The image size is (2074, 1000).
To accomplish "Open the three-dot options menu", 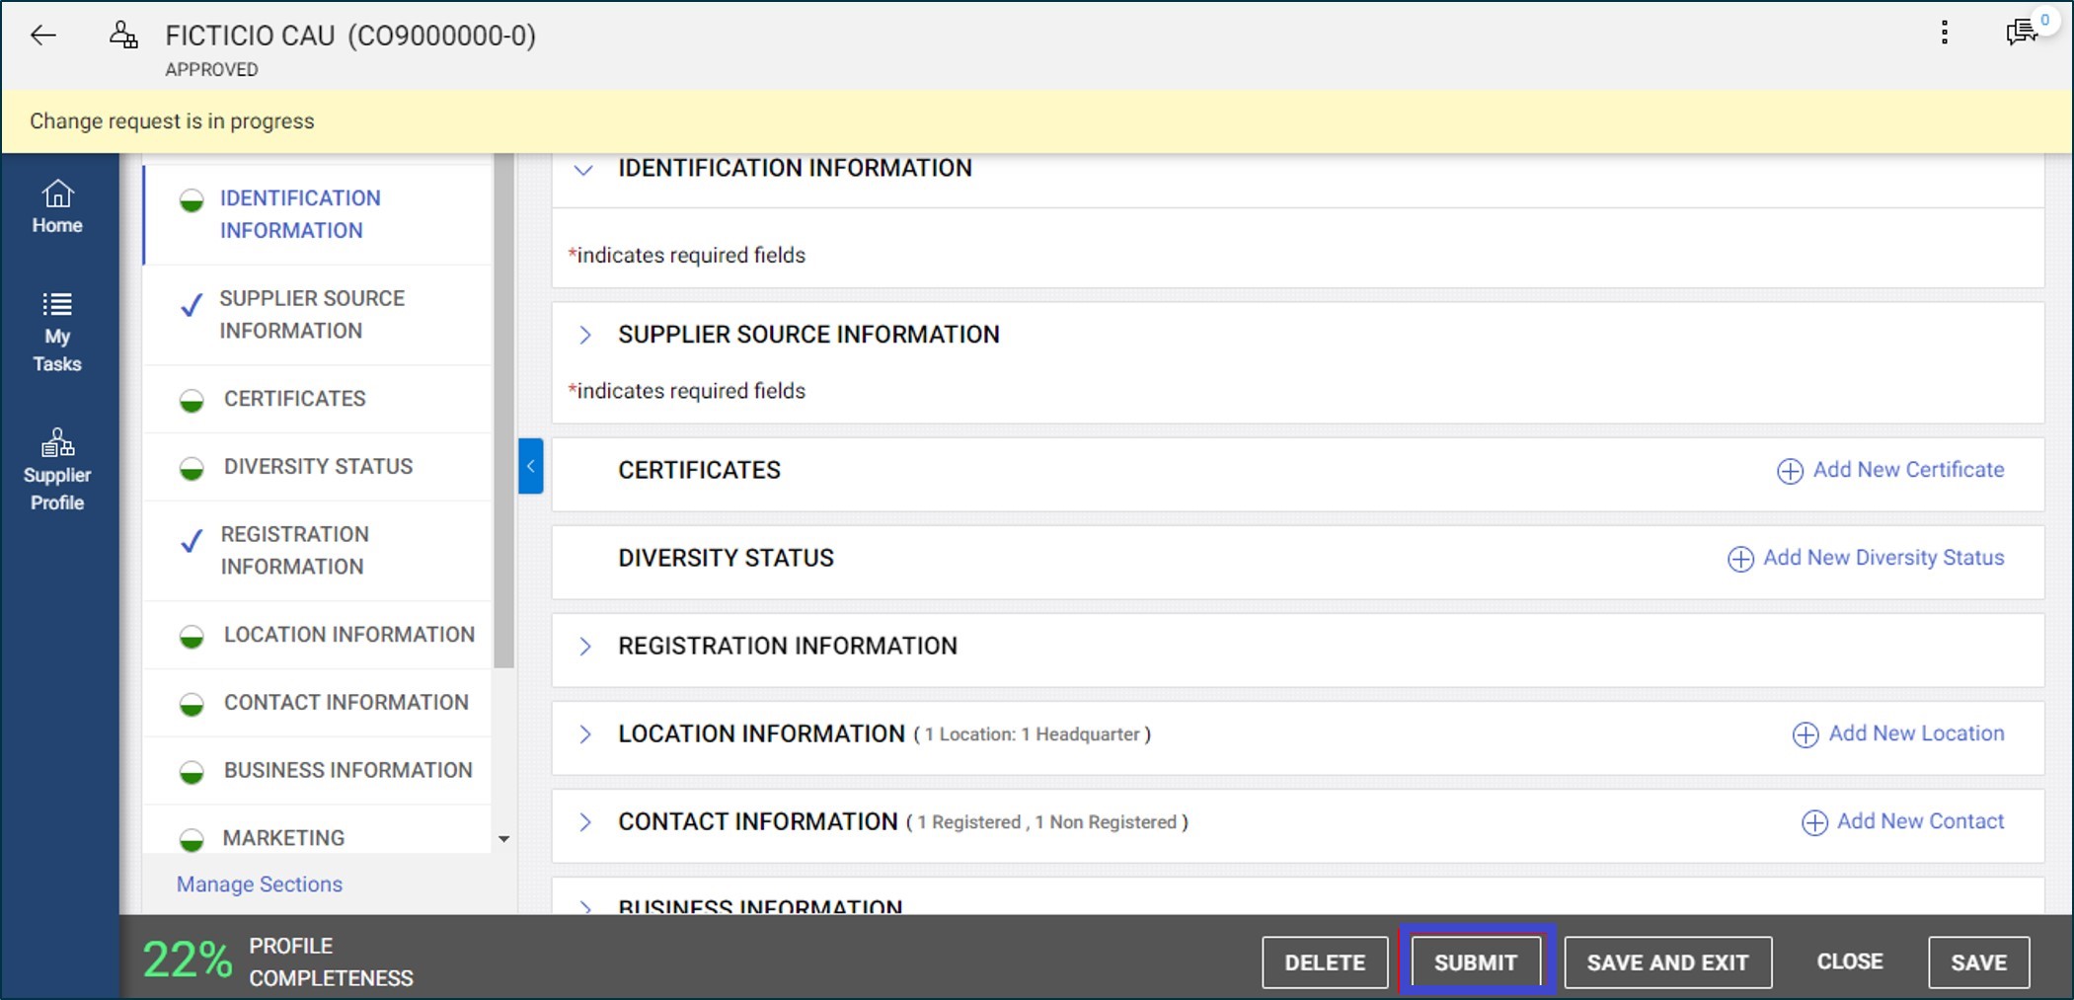I will click(1944, 33).
